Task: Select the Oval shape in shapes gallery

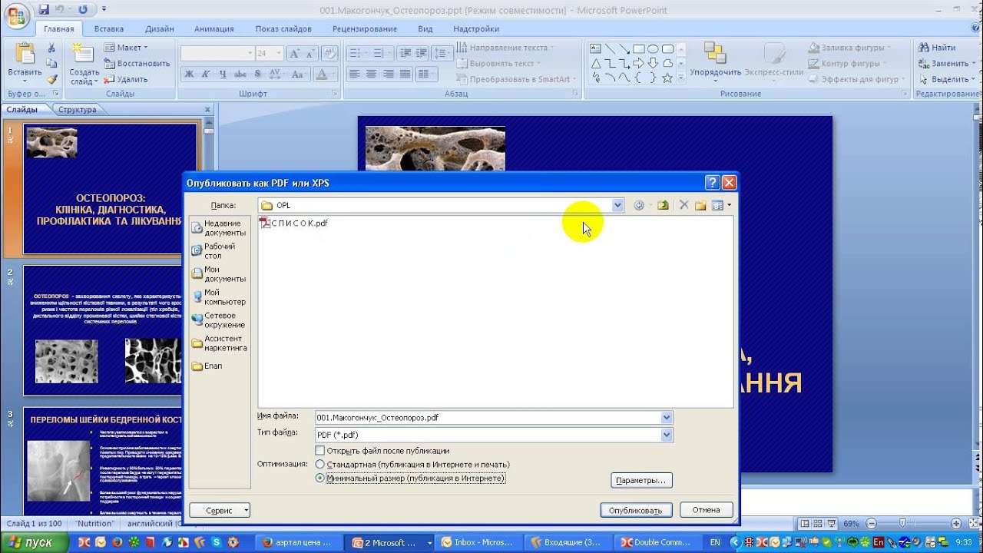Action: [x=653, y=48]
